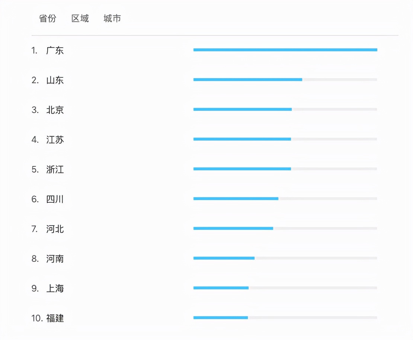Click the 北京 blue progress bar
413x340 pixels.
[x=242, y=109]
